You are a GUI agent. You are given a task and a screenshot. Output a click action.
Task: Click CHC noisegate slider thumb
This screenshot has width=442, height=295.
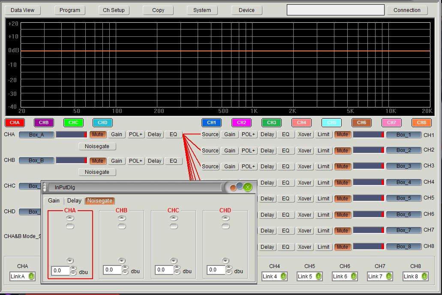point(174,226)
